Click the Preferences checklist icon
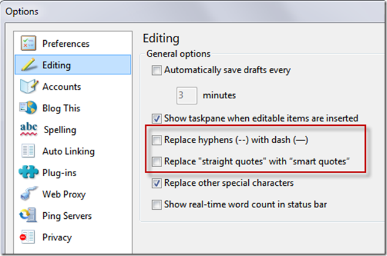 click(29, 43)
